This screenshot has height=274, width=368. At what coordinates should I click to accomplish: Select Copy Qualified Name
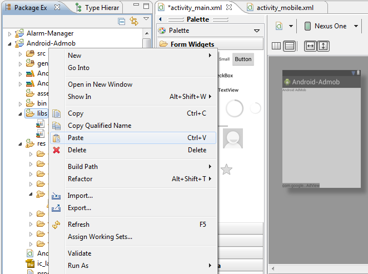(x=133, y=126)
